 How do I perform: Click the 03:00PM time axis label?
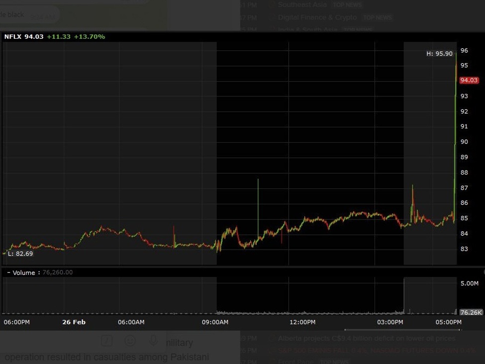click(389, 322)
